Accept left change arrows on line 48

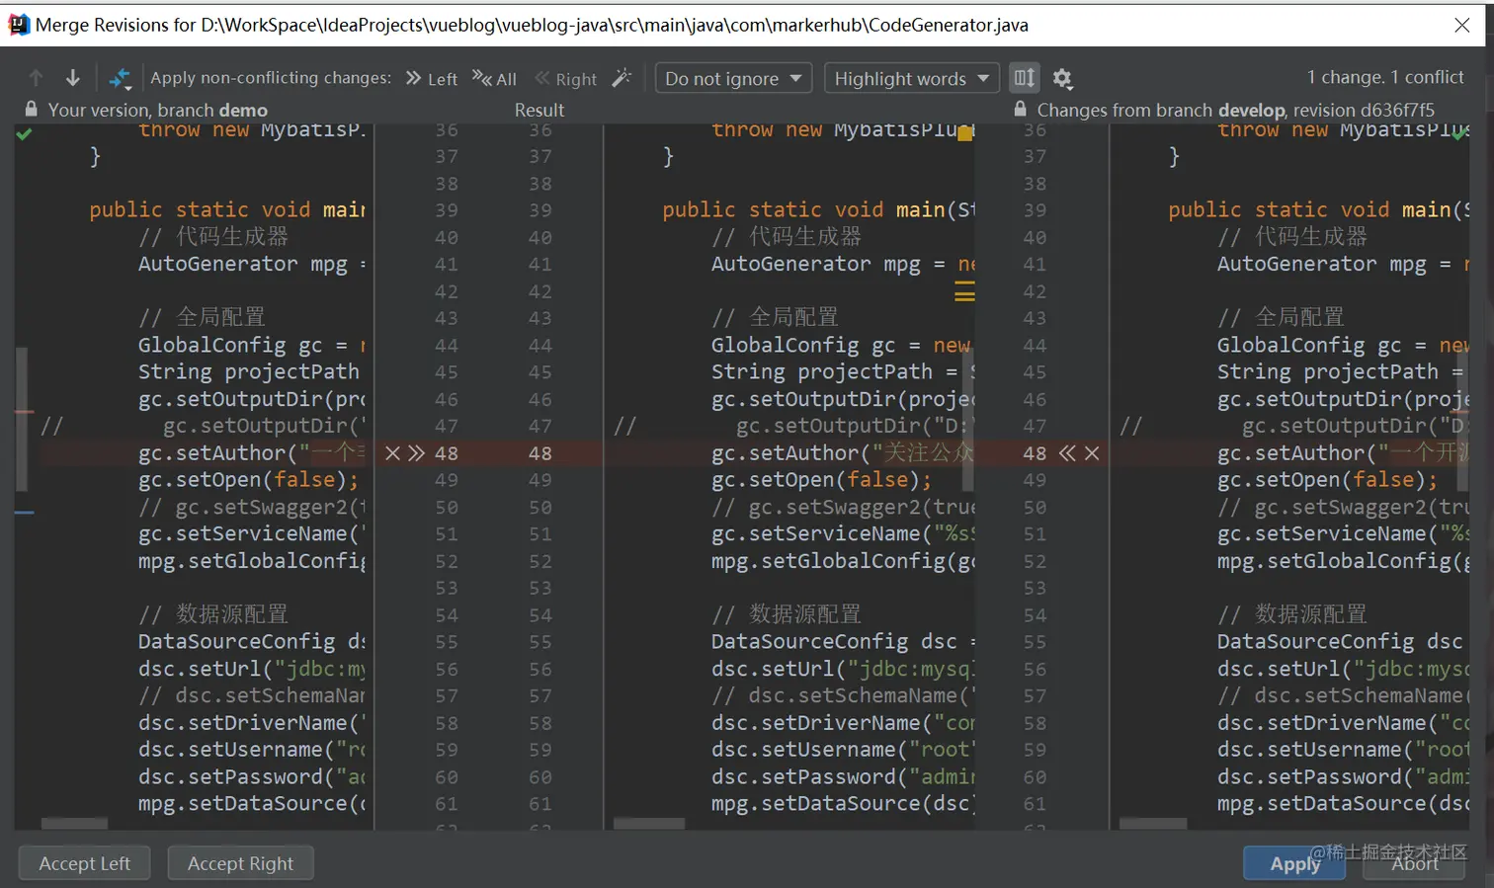pos(416,453)
